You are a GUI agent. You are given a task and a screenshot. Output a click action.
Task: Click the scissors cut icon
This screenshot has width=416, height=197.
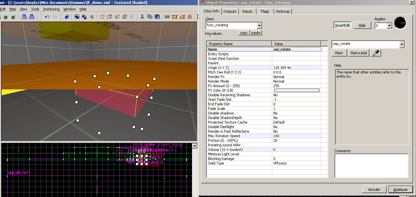coord(142,17)
